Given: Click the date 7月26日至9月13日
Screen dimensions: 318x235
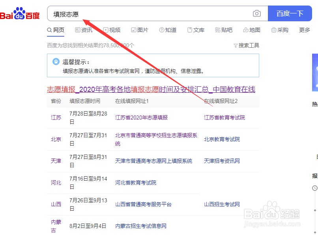Looking at the screenshot, I should pyautogui.click(x=88, y=204).
